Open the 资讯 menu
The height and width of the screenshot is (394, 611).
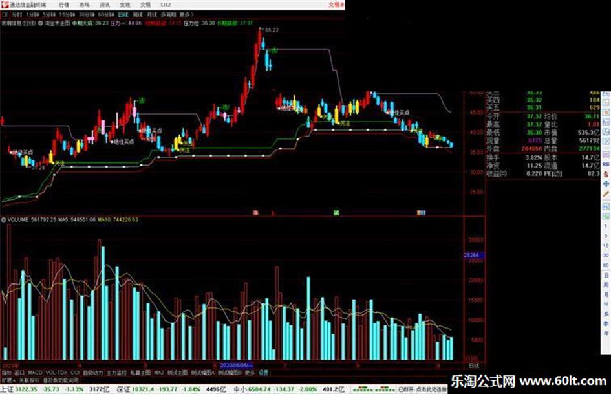pos(105,5)
